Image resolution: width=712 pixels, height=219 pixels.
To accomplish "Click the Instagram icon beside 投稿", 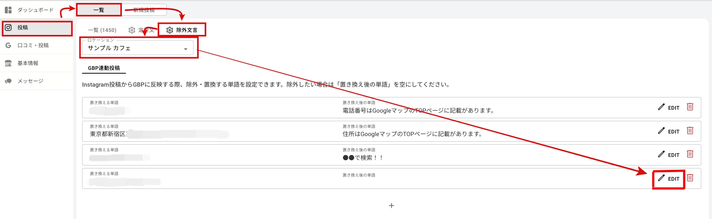I will click(8, 28).
